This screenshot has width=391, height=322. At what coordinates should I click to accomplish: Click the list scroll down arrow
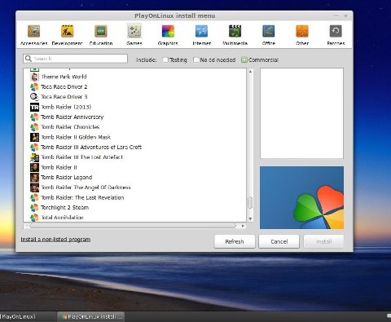click(250, 218)
